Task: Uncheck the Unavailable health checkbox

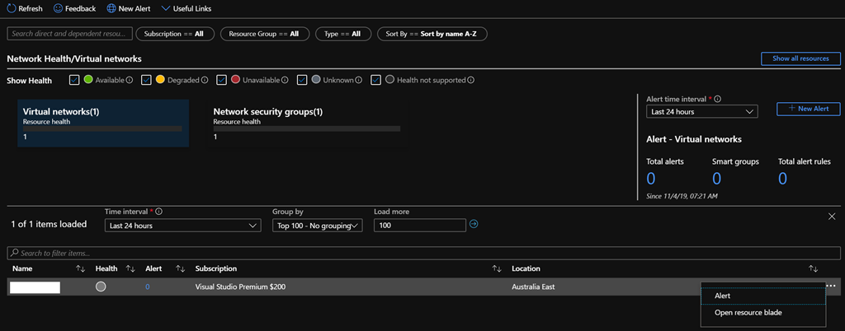Action: (222, 80)
